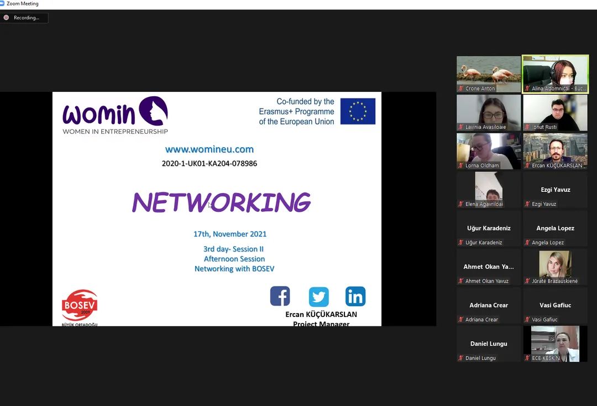
Task: Select Jūratė Brazauskienė's video tile
Action: [555, 267]
